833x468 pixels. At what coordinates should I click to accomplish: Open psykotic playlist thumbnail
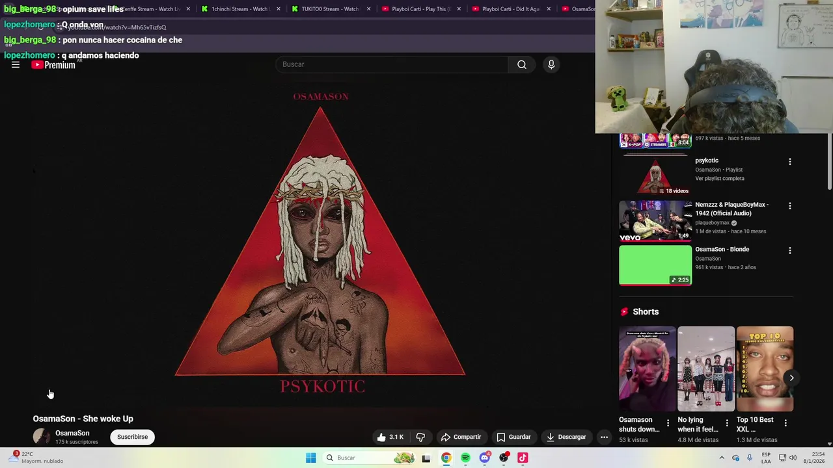tap(655, 175)
